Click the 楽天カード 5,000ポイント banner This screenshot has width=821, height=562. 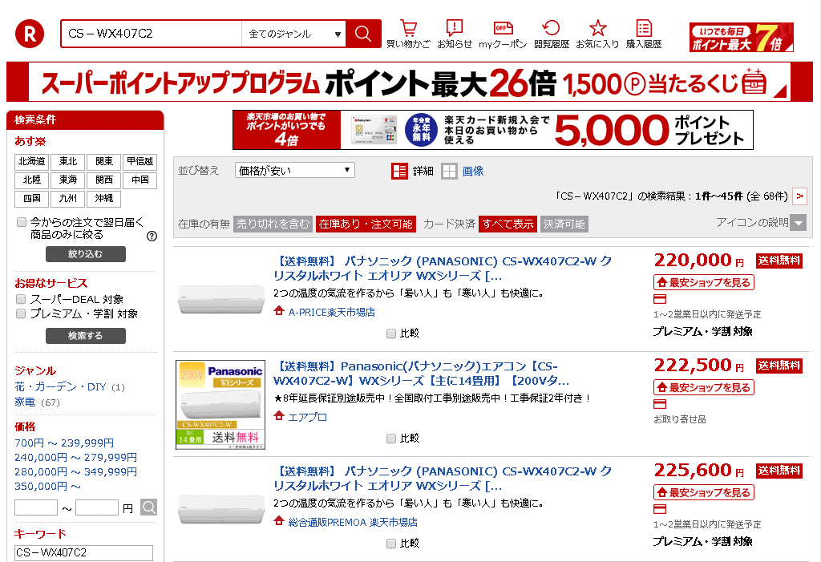[x=493, y=130]
